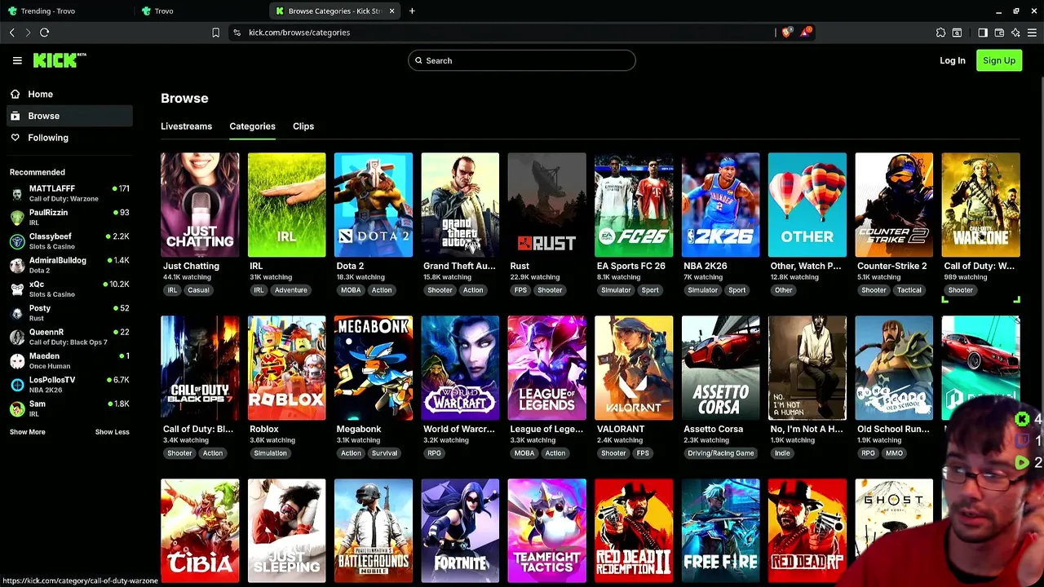This screenshot has height=587, width=1044.
Task: Collapse recommended list with Show Less
Action: click(x=112, y=432)
